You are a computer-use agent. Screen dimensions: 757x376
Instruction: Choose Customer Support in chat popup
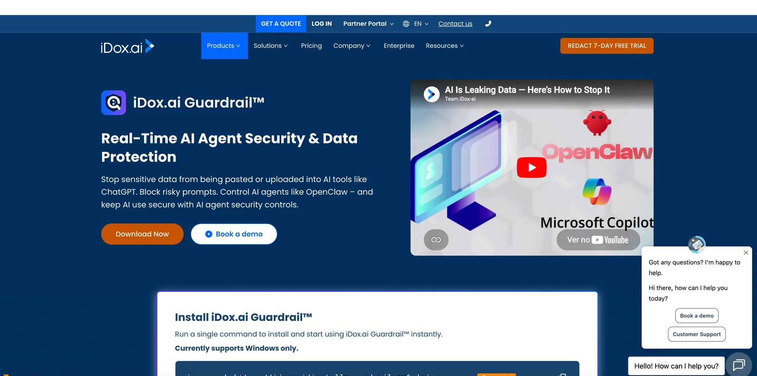[697, 334]
